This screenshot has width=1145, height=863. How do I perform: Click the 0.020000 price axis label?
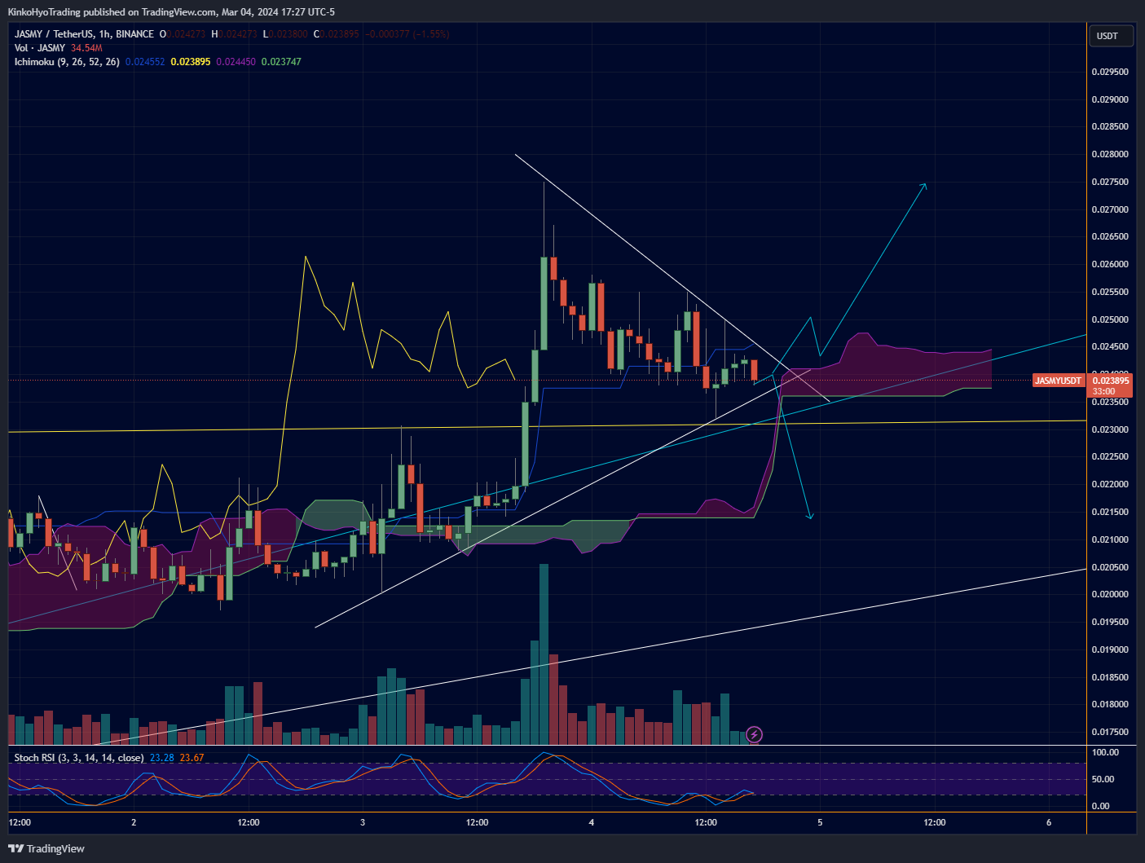[1110, 594]
